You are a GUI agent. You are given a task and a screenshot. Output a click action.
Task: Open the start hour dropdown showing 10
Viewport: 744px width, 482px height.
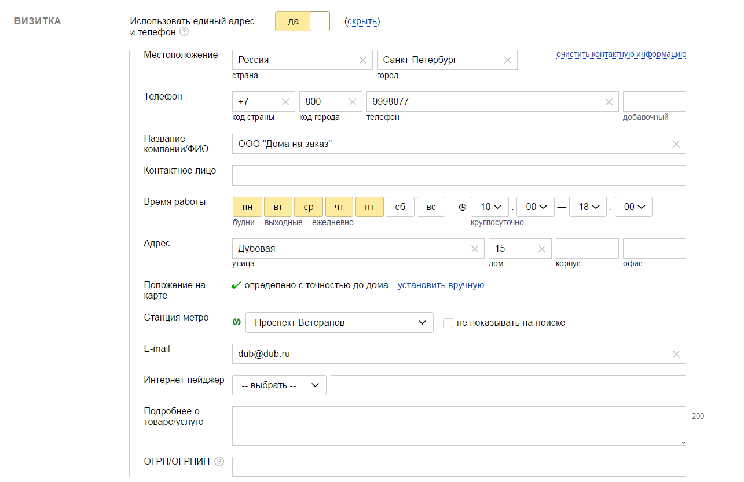(x=490, y=207)
